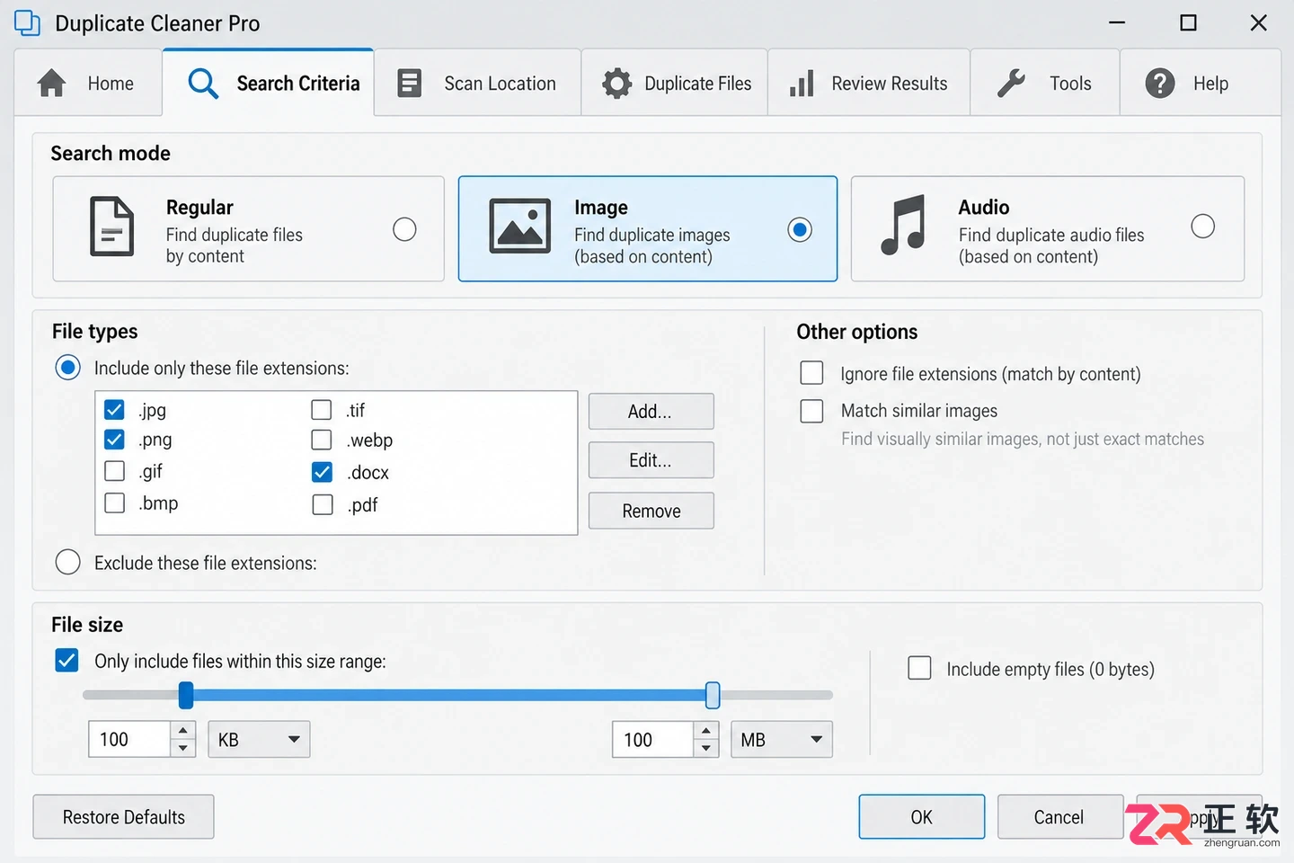Image resolution: width=1294 pixels, height=863 pixels.
Task: Enable the .webp extension checkbox
Action: click(x=322, y=440)
